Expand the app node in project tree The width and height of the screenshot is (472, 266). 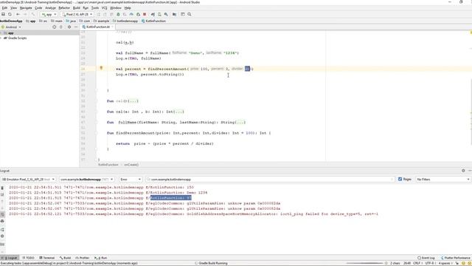click(x=1, y=33)
